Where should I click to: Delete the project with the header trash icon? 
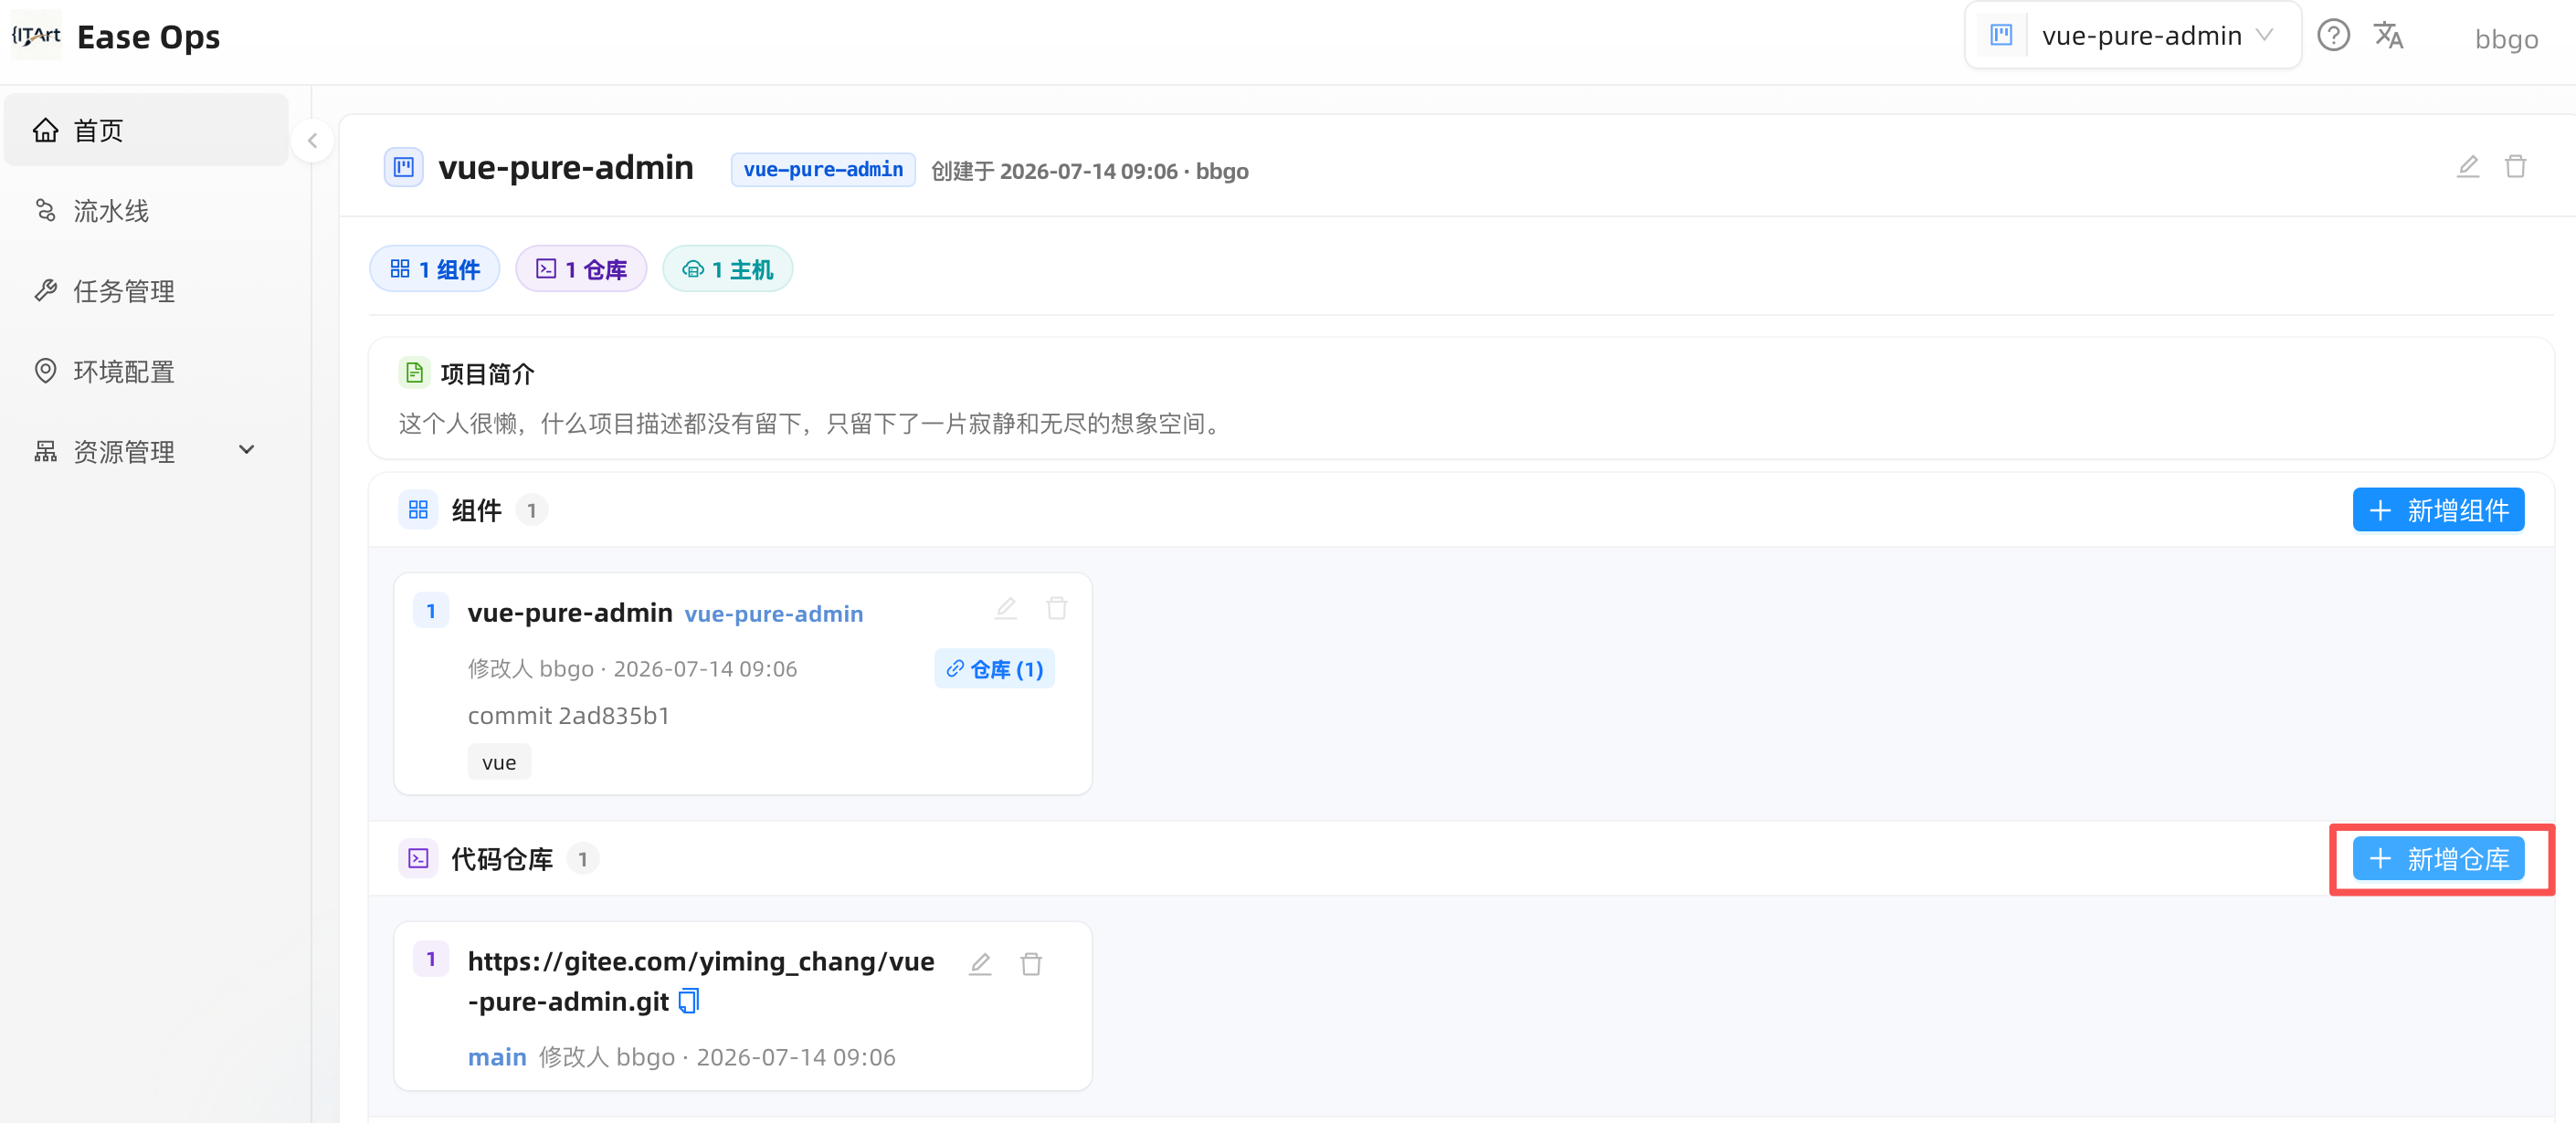(2515, 167)
